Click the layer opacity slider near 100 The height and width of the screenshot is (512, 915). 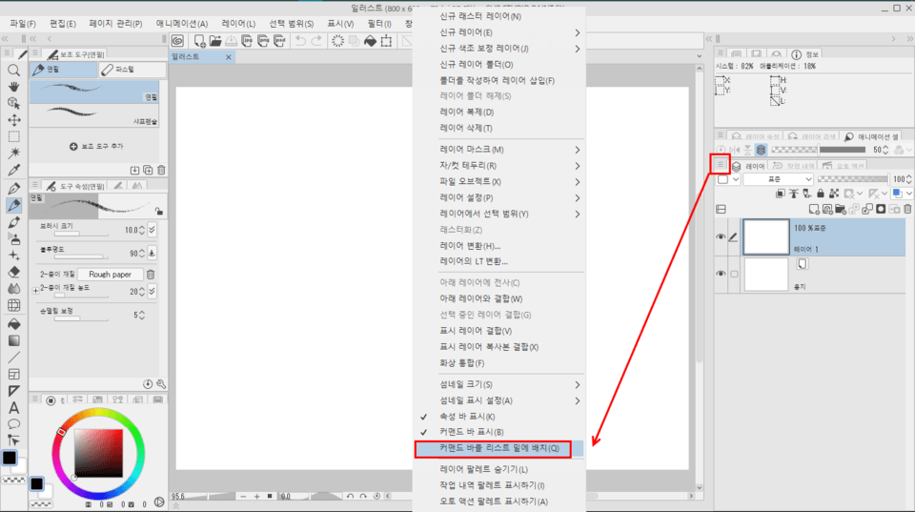click(x=852, y=179)
